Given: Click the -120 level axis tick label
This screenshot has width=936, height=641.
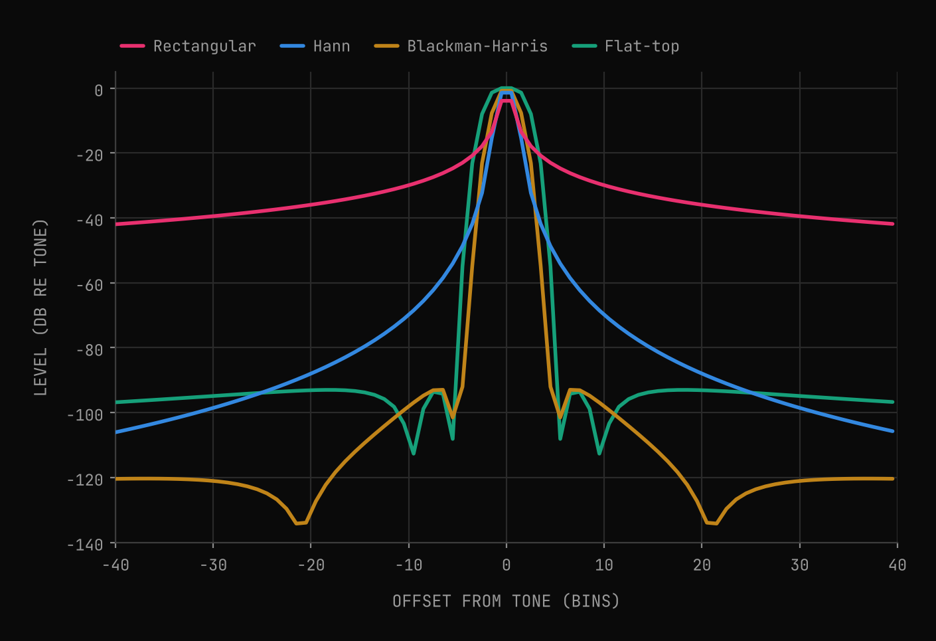Looking at the screenshot, I should pos(85,480).
